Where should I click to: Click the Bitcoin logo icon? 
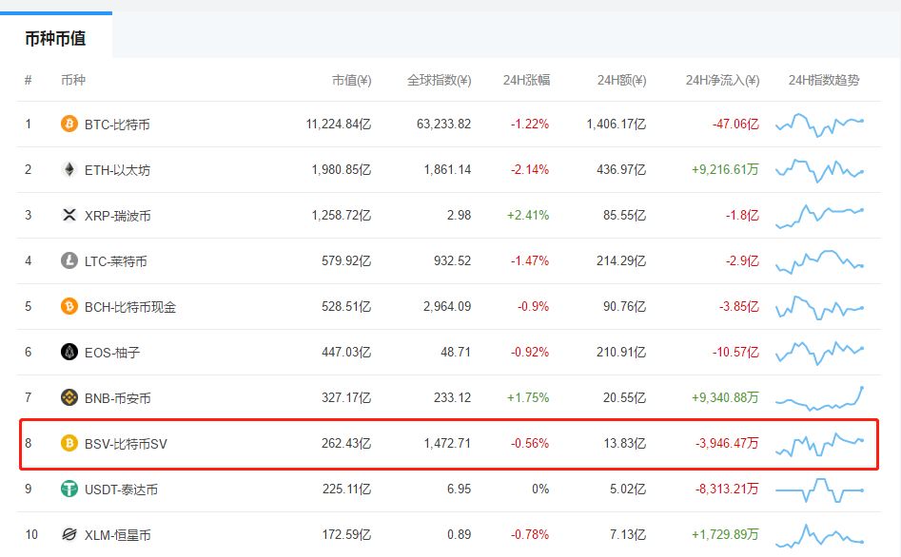[x=69, y=124]
